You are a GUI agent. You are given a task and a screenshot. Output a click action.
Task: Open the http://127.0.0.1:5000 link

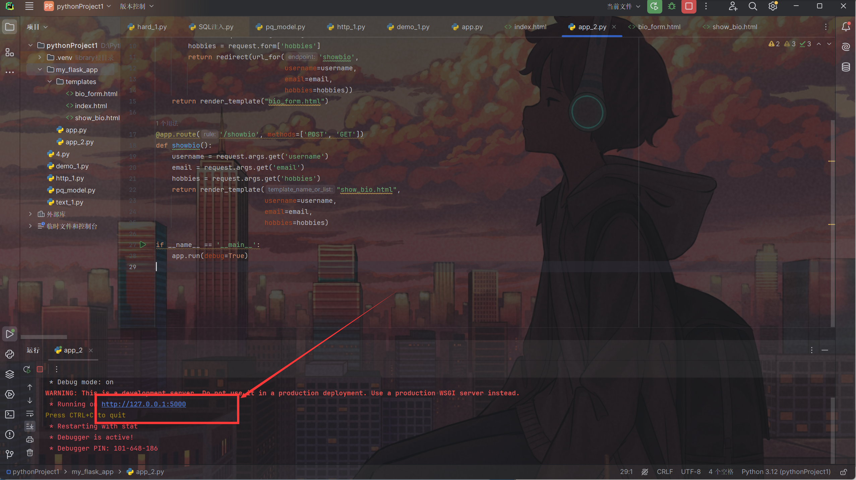pos(143,404)
